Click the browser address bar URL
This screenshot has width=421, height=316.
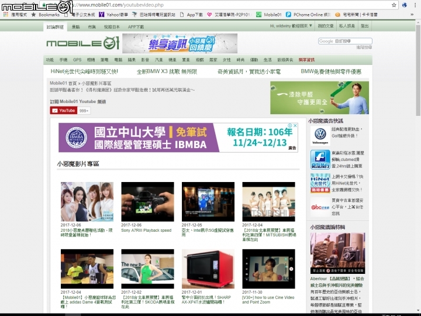117,5
